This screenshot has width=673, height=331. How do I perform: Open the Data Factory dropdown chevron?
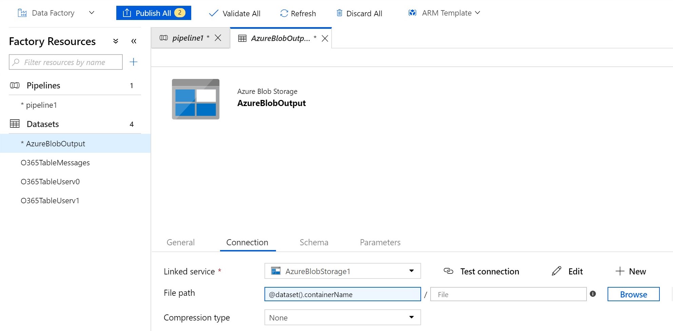click(92, 13)
